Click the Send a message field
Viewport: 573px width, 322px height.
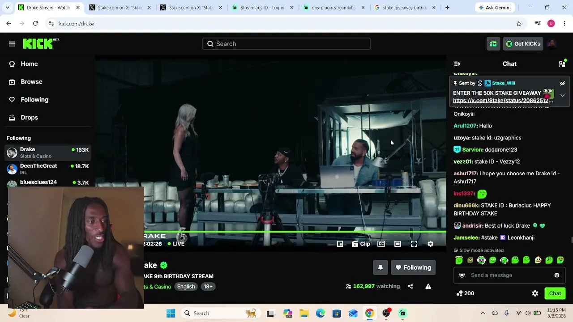[x=510, y=275]
